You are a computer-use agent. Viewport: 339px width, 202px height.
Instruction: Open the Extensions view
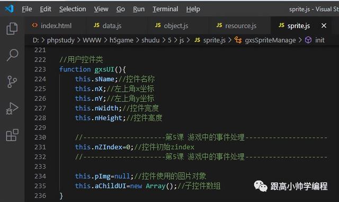[12, 135]
